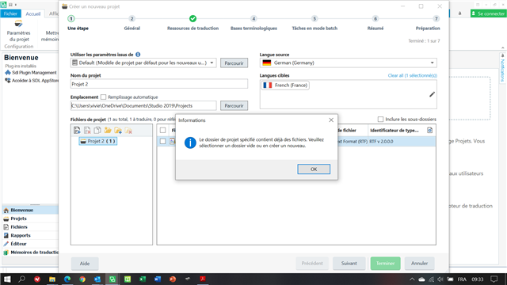Open Microsoft Edge from taskbar
Viewport: 507px width, 285px height.
(67, 279)
